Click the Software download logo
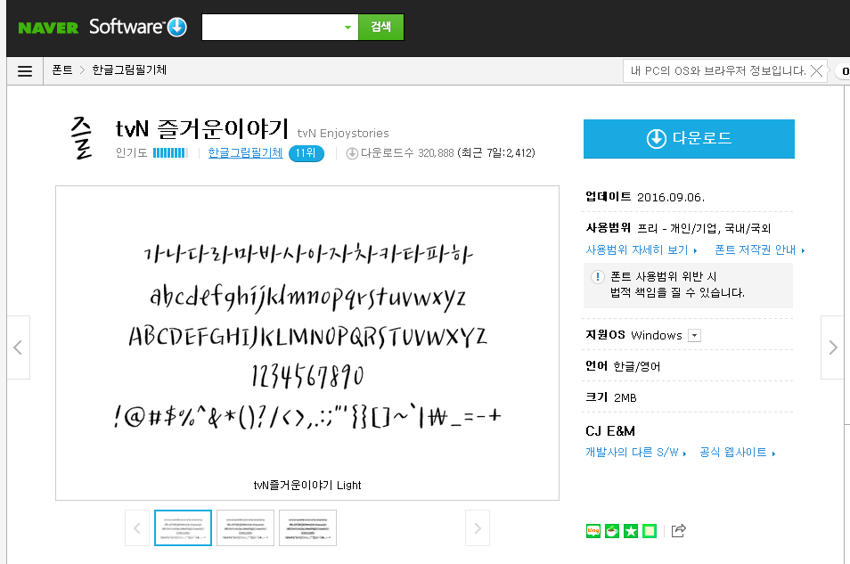 coord(138,27)
